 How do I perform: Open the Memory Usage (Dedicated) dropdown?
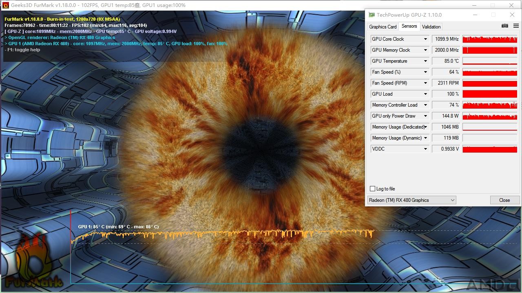tap(425, 127)
